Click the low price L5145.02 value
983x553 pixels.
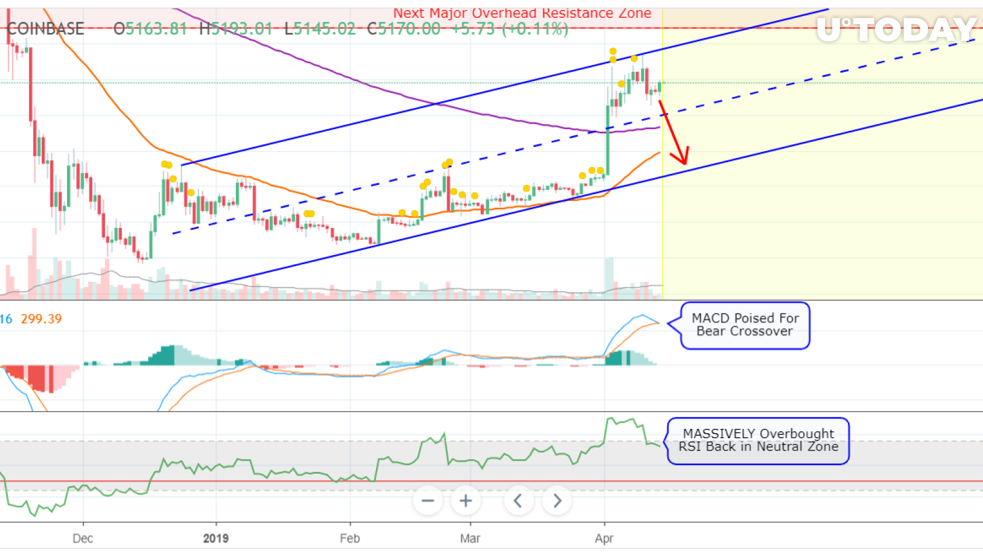point(320,29)
